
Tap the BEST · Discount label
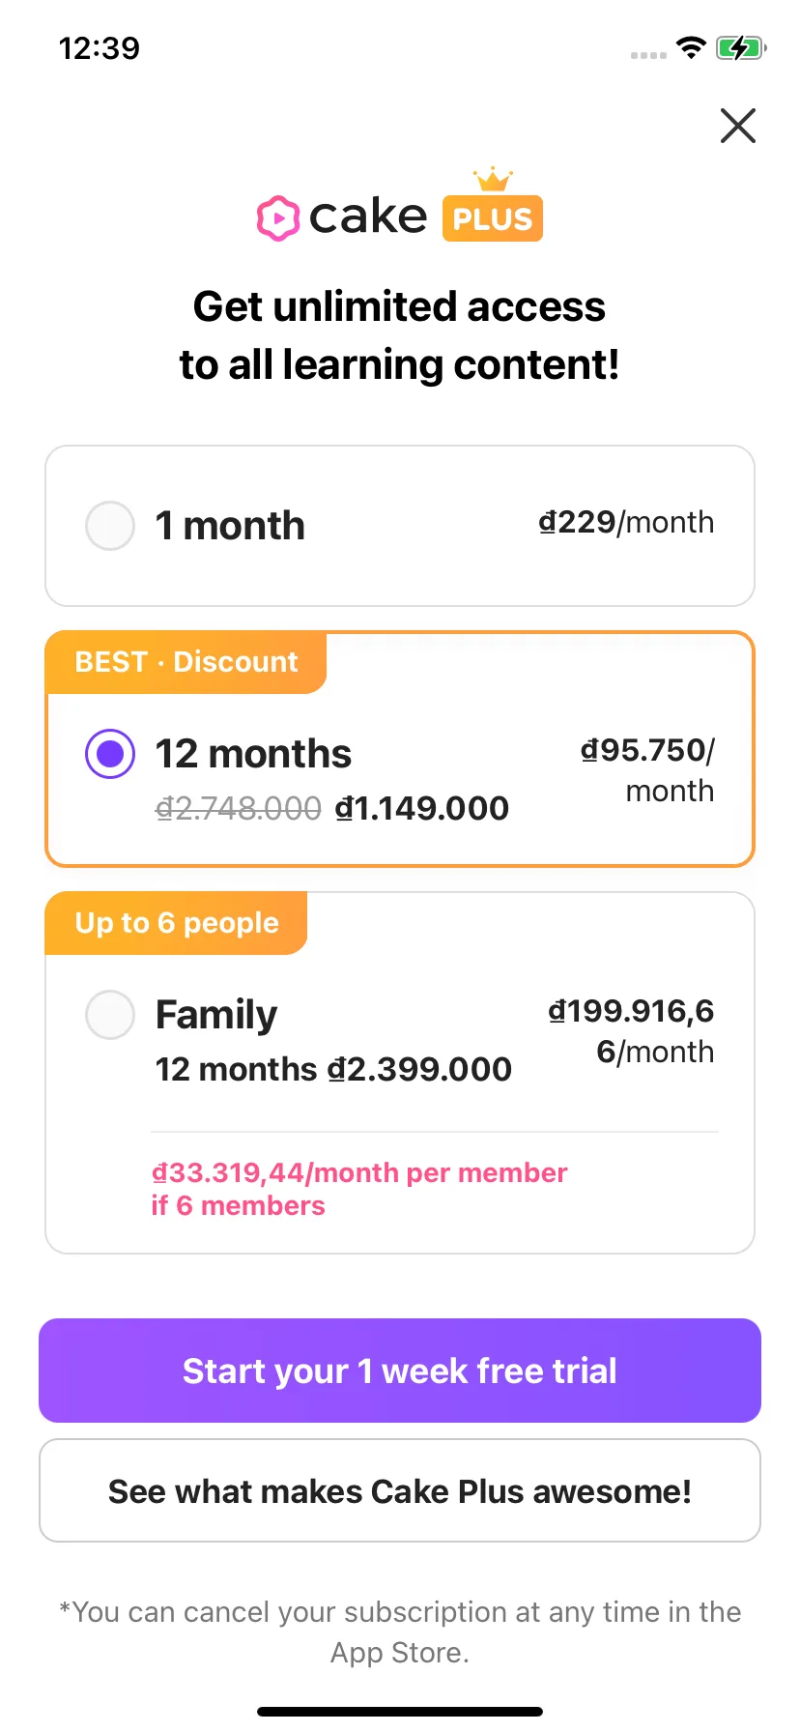pyautogui.click(x=186, y=662)
